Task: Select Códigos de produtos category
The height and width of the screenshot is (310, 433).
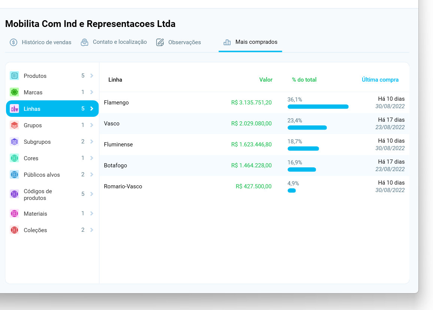Action: tap(52, 194)
